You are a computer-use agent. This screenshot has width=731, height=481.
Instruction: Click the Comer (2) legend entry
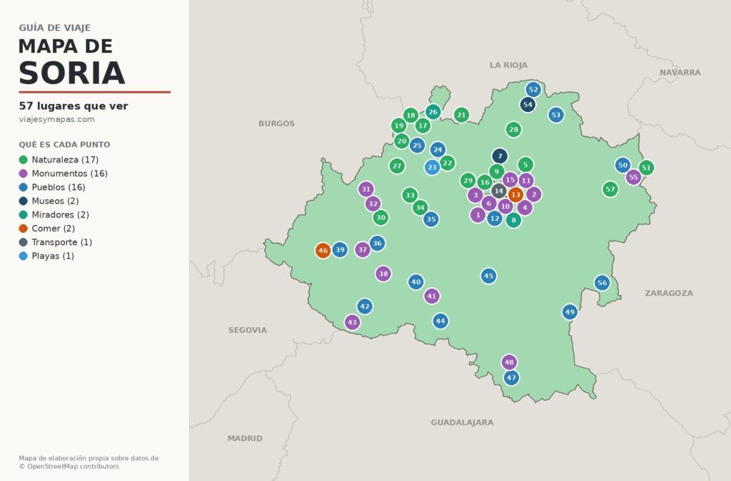pos(47,229)
